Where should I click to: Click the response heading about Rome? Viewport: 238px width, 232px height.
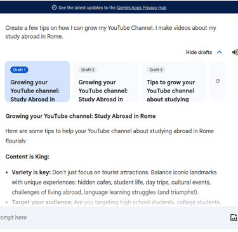[81, 116]
